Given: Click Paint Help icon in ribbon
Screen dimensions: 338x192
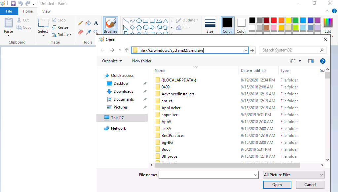Looking at the screenshot, I should (334, 11).
